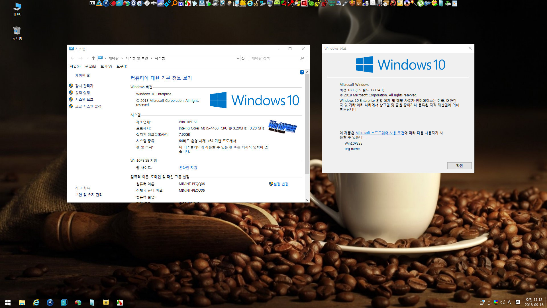Image resolution: width=547 pixels, height=308 pixels.
Task: Open 원격 설정 link
Action: click(x=83, y=93)
